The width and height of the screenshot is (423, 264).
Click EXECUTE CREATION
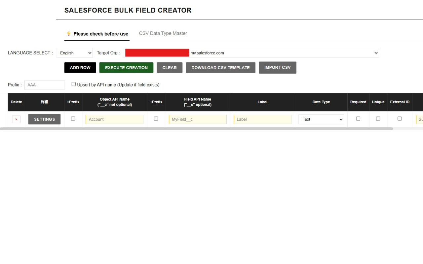point(126,68)
